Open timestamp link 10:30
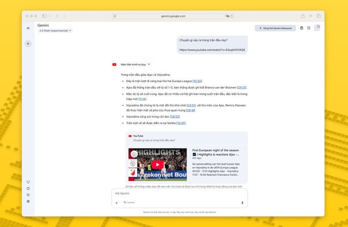This screenshot has width=348, height=227. coord(197,81)
